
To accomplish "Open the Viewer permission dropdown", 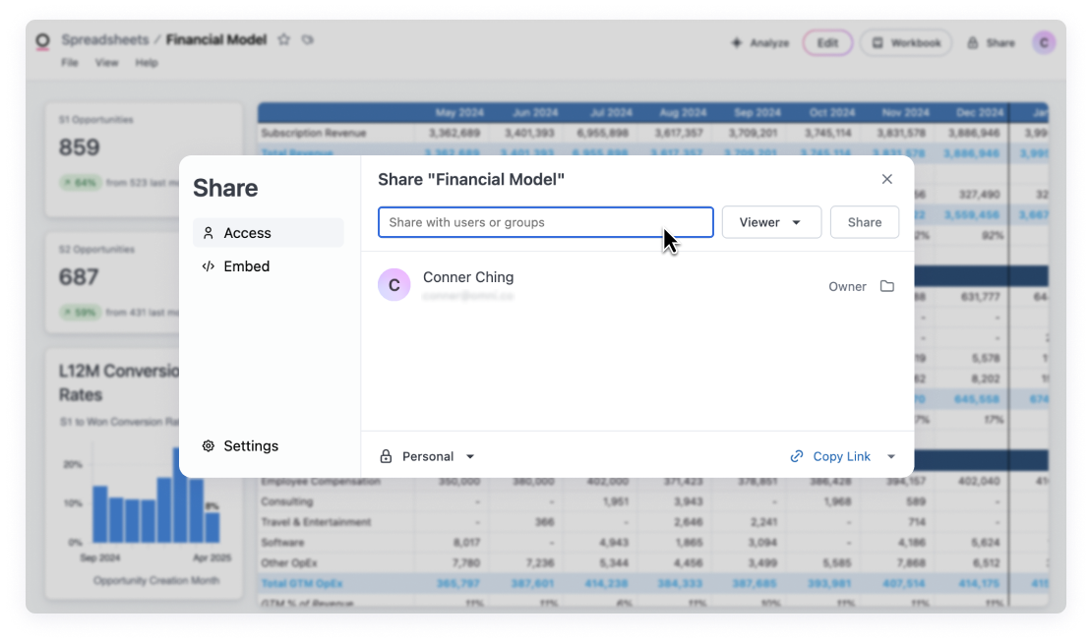I will point(771,222).
